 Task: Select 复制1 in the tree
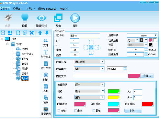[x=25, y=69]
